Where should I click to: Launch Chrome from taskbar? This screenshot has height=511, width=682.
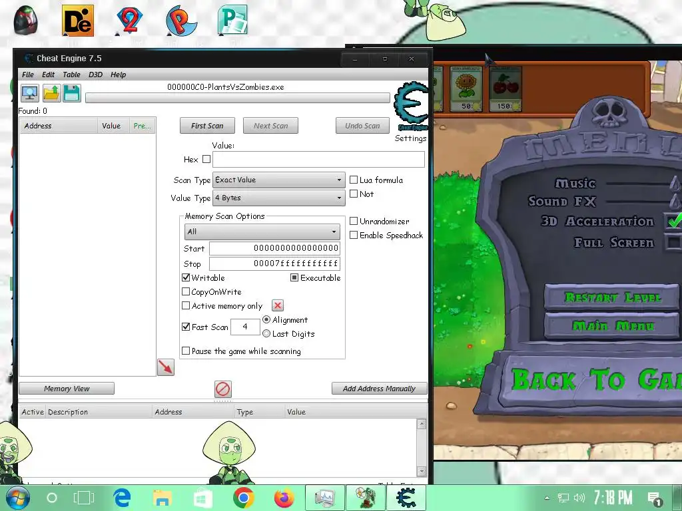click(x=243, y=498)
